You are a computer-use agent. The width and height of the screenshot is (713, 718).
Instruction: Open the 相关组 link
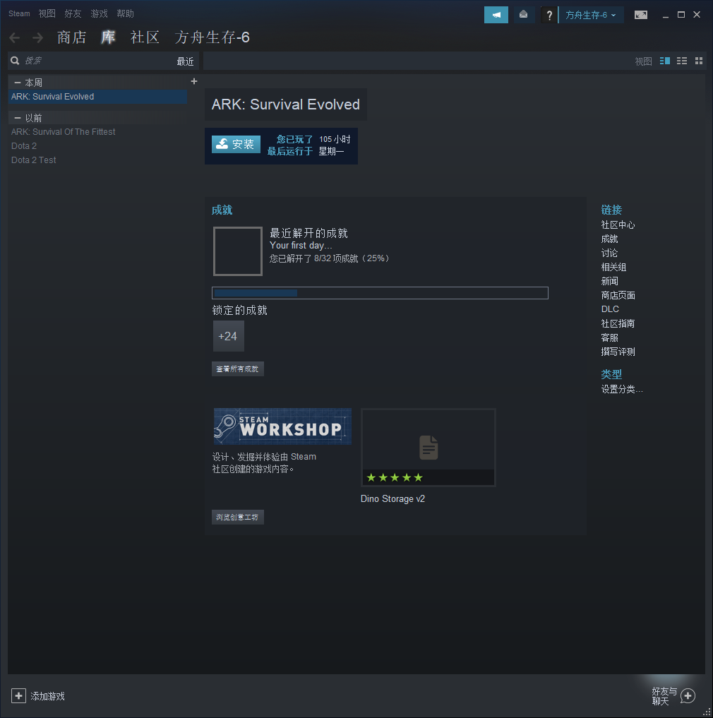pyautogui.click(x=613, y=268)
